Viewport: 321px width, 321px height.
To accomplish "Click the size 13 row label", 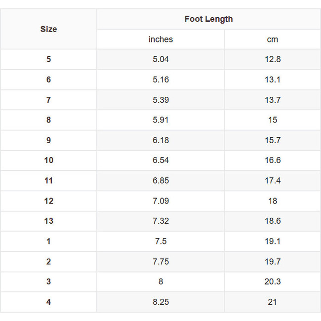I will pyautogui.click(x=48, y=221).
